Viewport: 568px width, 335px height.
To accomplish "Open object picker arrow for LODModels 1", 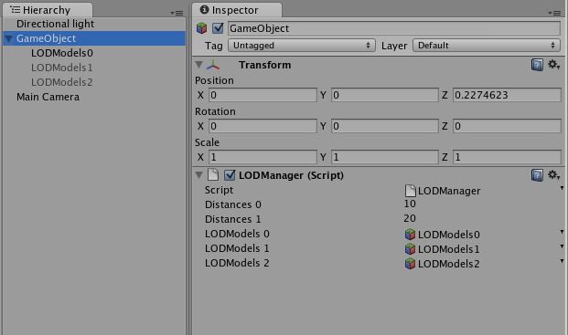I will click(562, 246).
